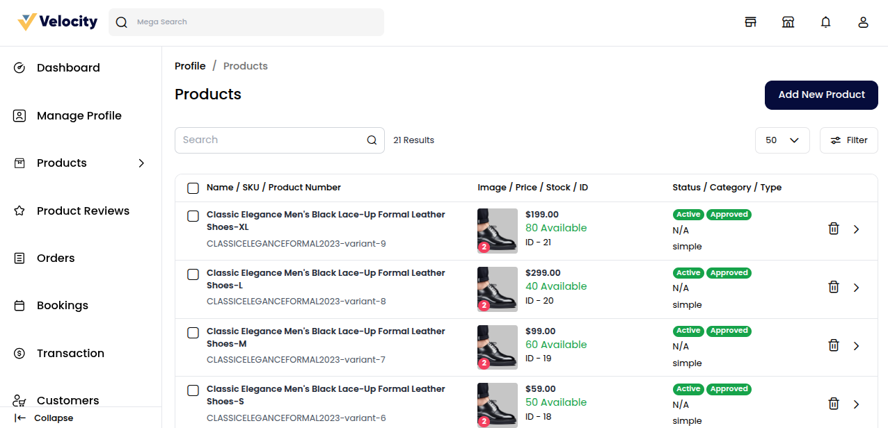Expand Shoes-S row with right chevron

click(x=856, y=404)
